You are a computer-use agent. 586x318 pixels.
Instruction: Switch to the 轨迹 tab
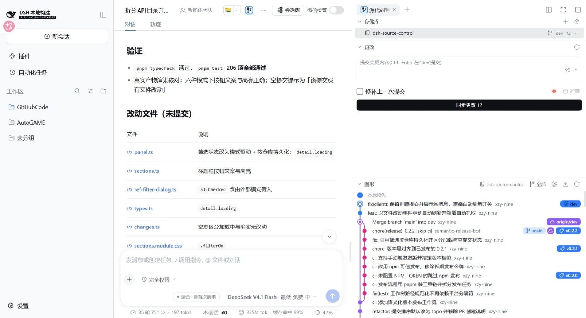tap(156, 24)
